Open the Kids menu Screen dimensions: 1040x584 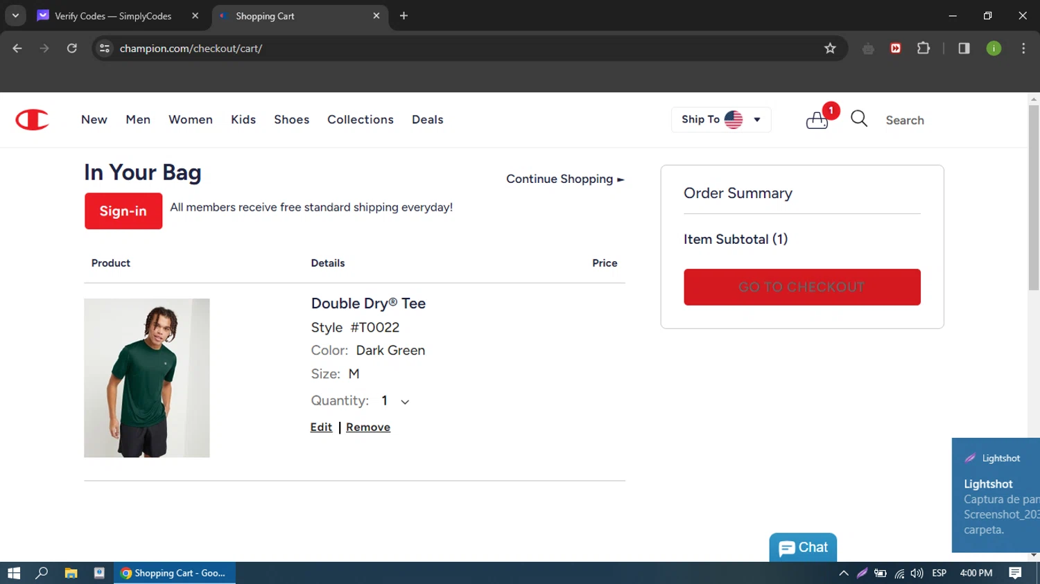click(243, 120)
